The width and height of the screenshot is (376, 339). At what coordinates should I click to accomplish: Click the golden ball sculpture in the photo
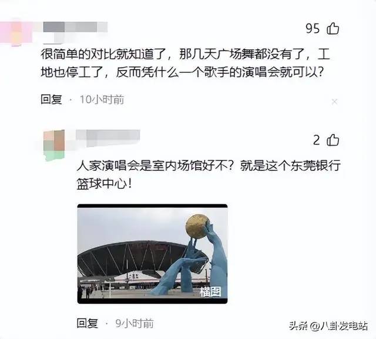[x=197, y=227]
